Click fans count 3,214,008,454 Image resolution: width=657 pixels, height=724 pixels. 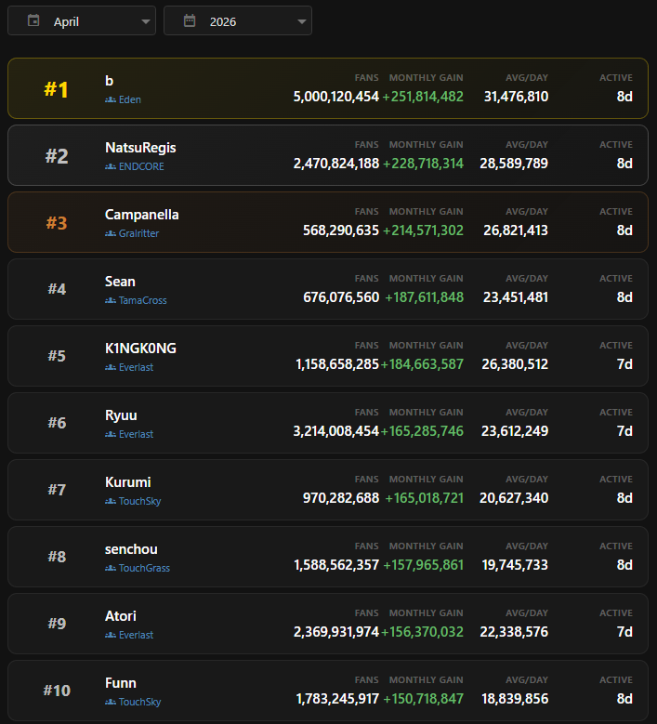coord(336,431)
